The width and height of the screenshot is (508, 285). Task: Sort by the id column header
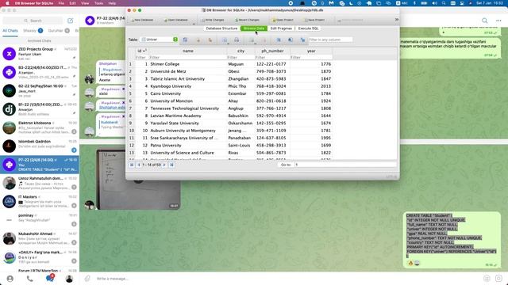pyautogui.click(x=141, y=51)
